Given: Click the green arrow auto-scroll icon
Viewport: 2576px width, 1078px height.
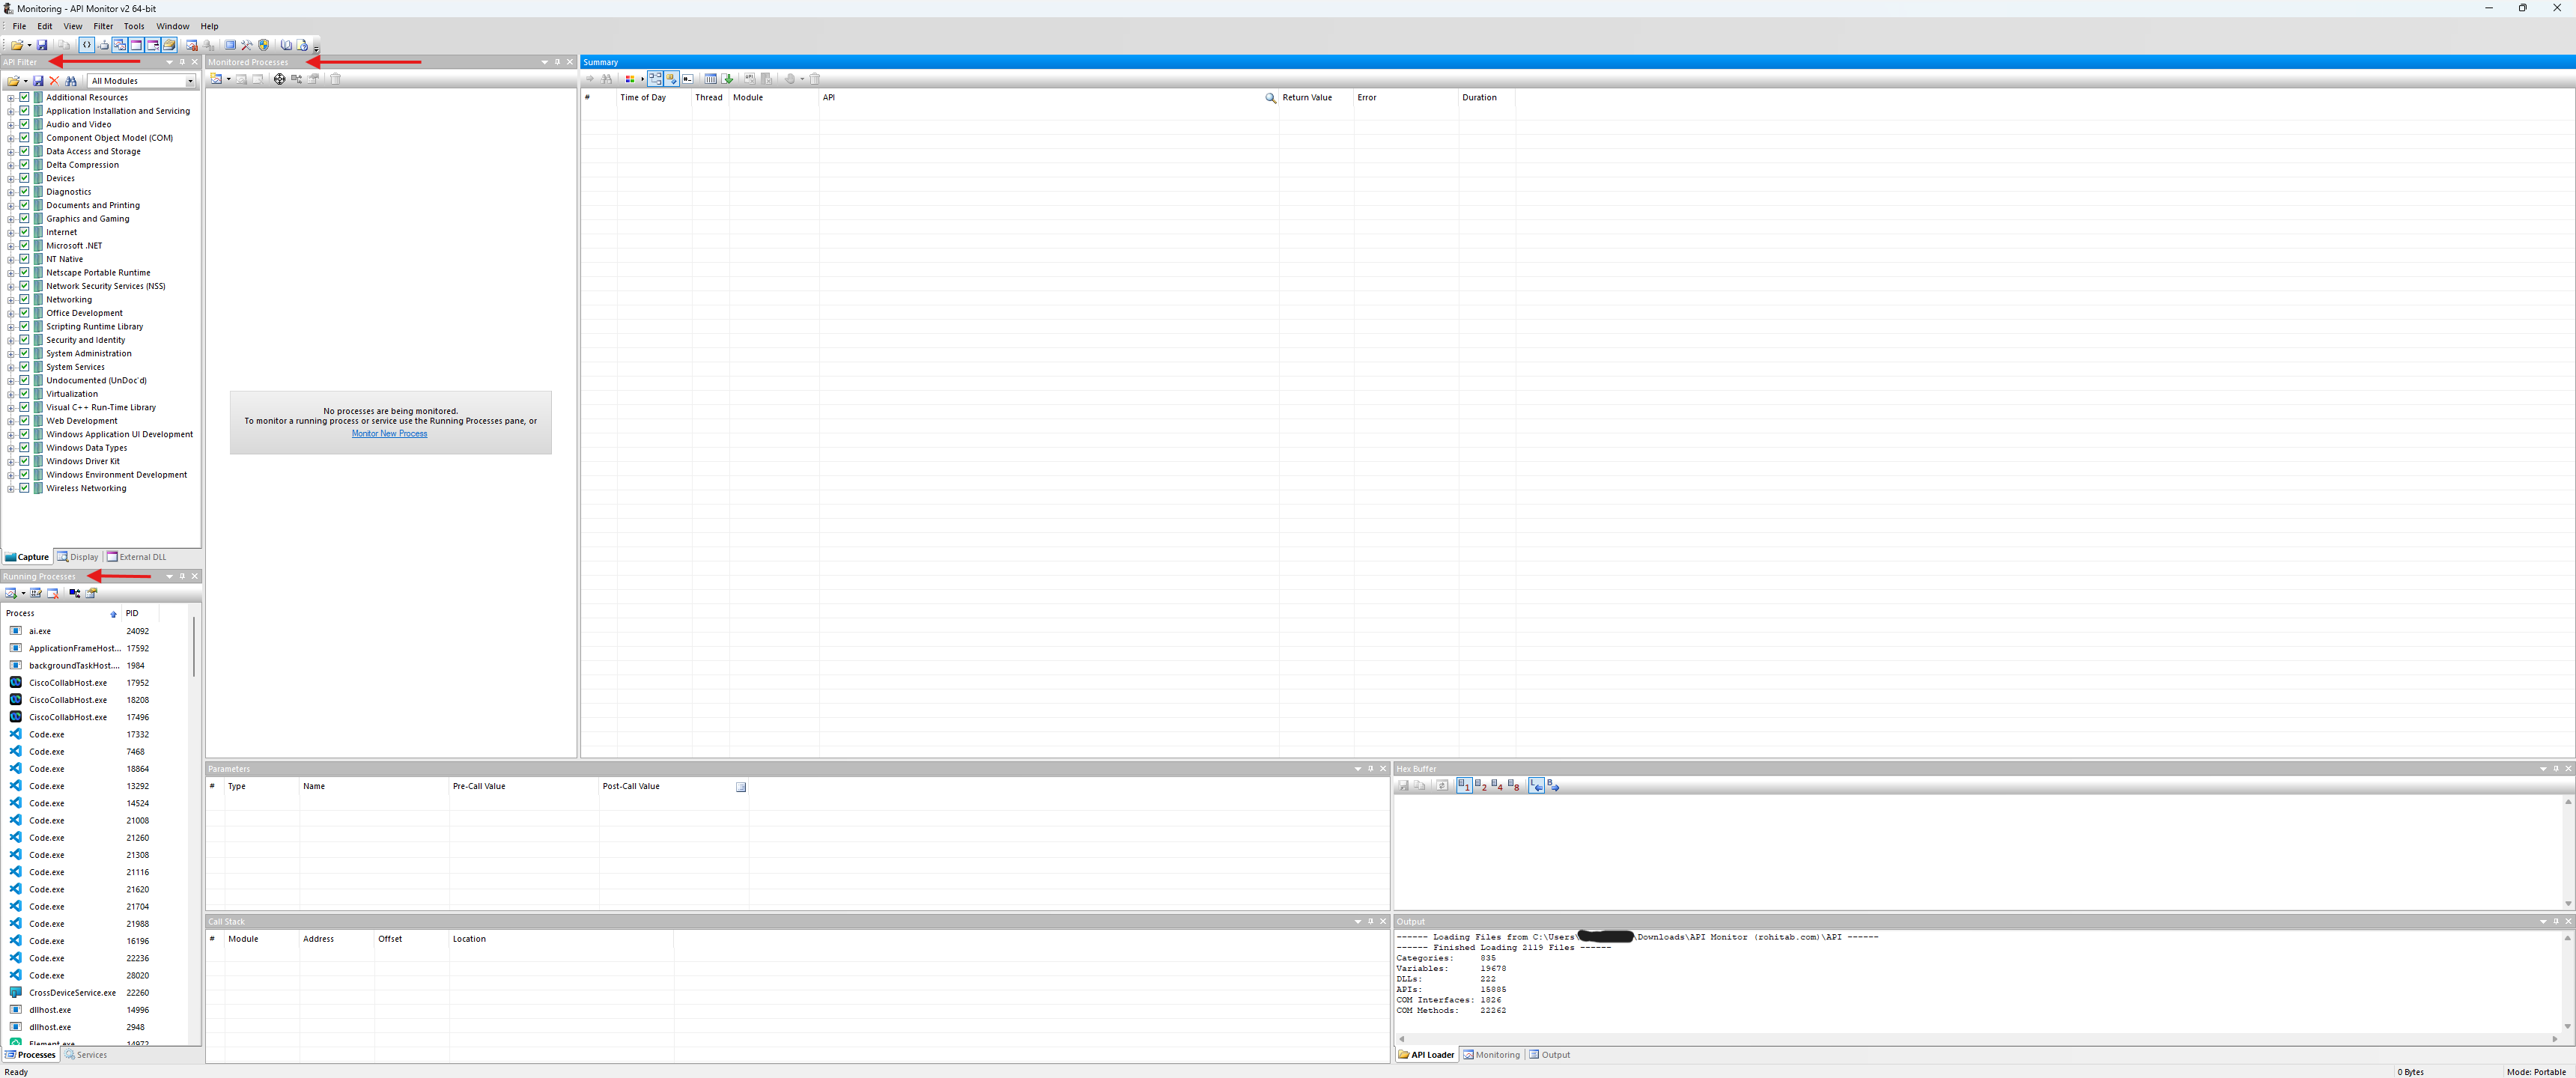Looking at the screenshot, I should pyautogui.click(x=727, y=79).
